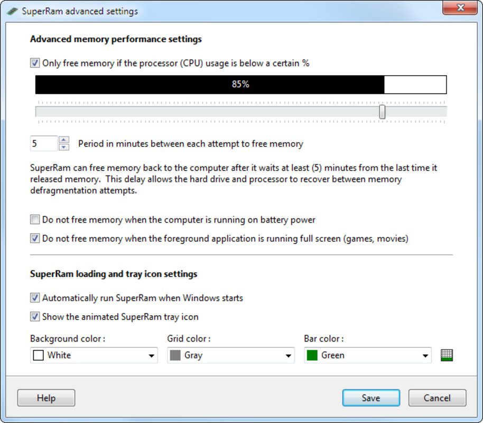Click the 'Bar color :' label
Viewport: 483px width, 423px height.
(x=324, y=338)
